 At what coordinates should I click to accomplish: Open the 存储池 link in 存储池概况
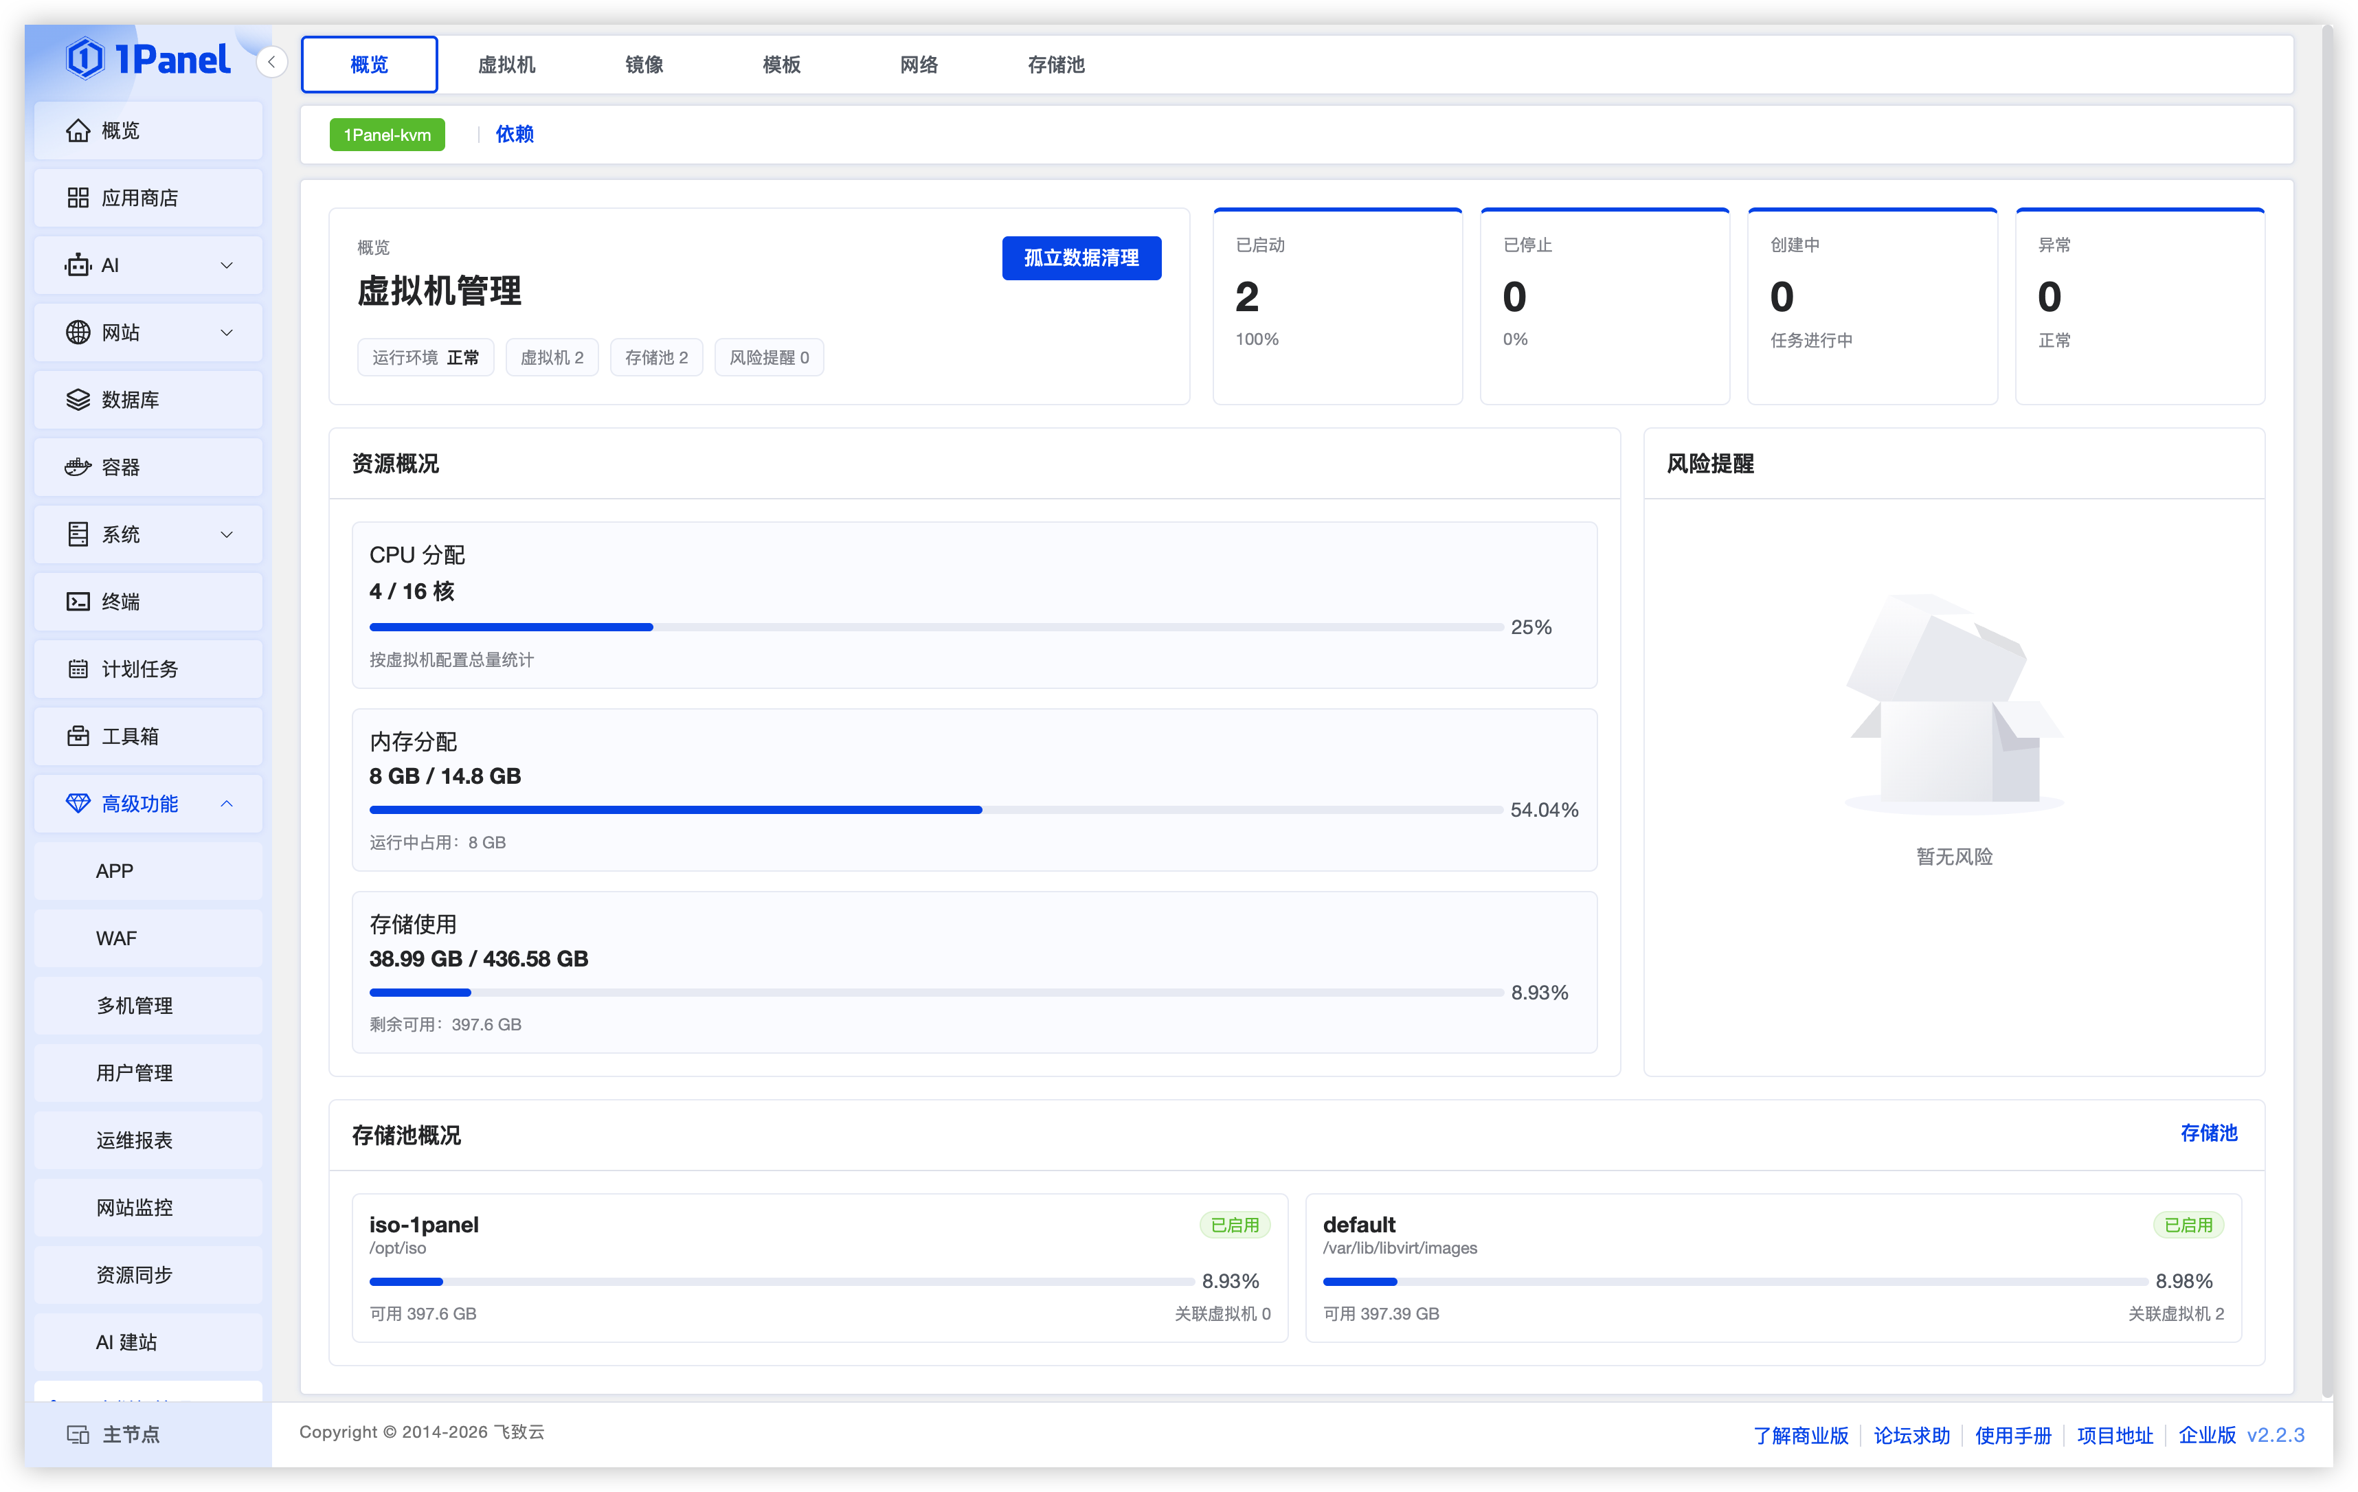point(2208,1133)
